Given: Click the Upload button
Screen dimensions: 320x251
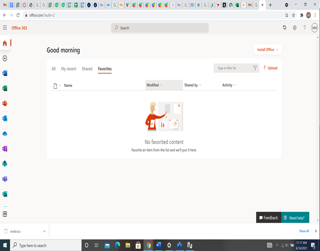Looking at the screenshot, I should click(270, 68).
